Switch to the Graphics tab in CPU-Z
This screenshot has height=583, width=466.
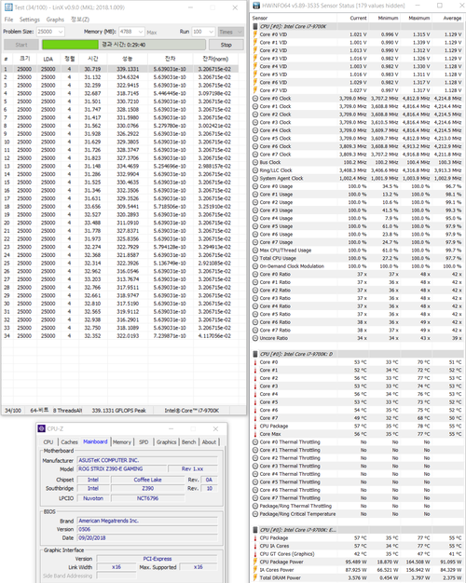[x=167, y=442]
